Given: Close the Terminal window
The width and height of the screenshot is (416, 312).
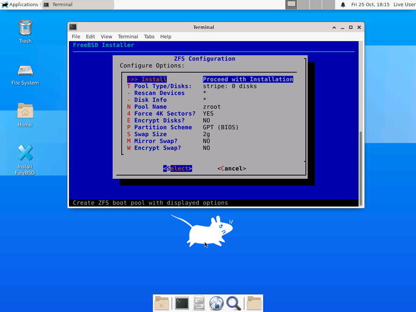Looking at the screenshot, I should (359, 27).
